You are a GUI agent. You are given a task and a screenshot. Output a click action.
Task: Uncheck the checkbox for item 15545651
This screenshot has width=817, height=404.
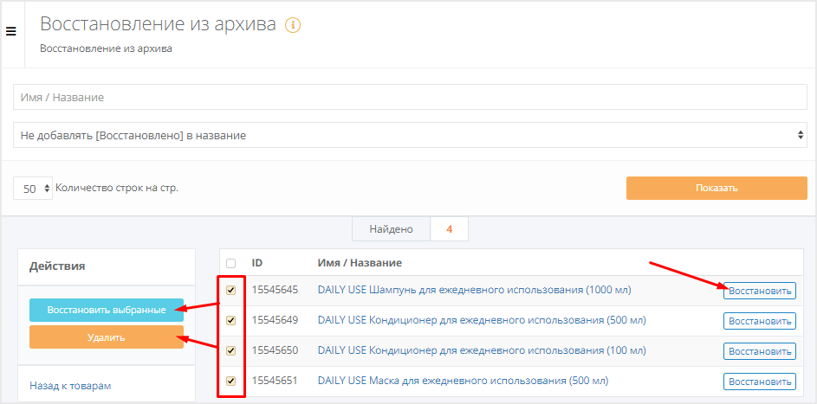230,382
